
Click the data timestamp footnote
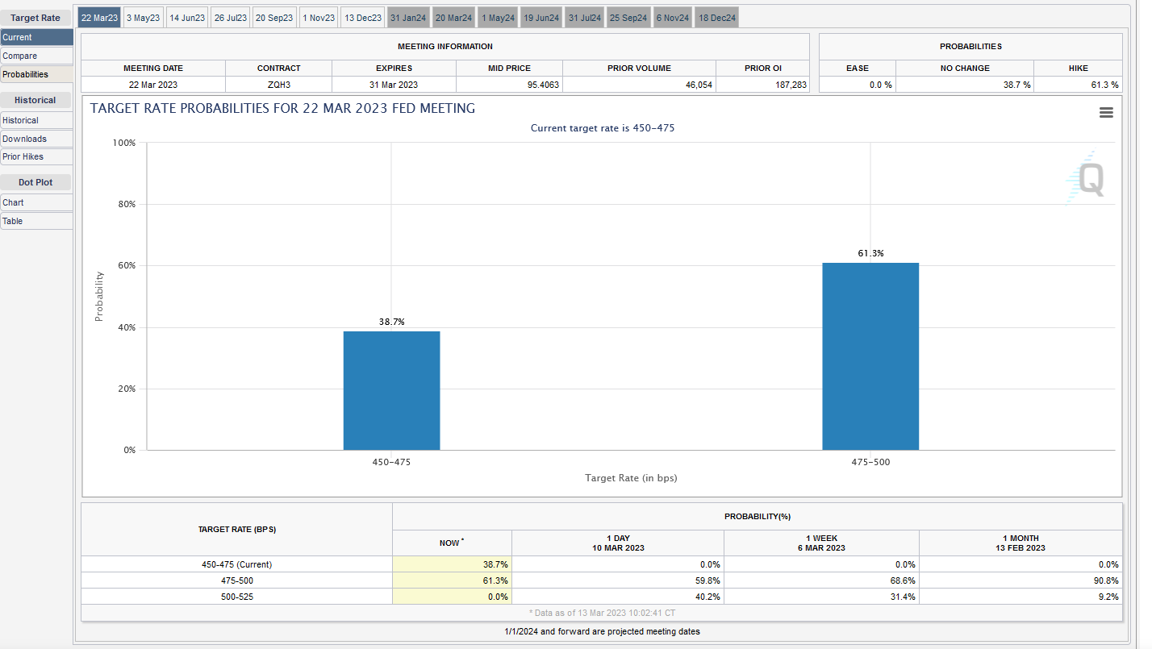(x=602, y=614)
